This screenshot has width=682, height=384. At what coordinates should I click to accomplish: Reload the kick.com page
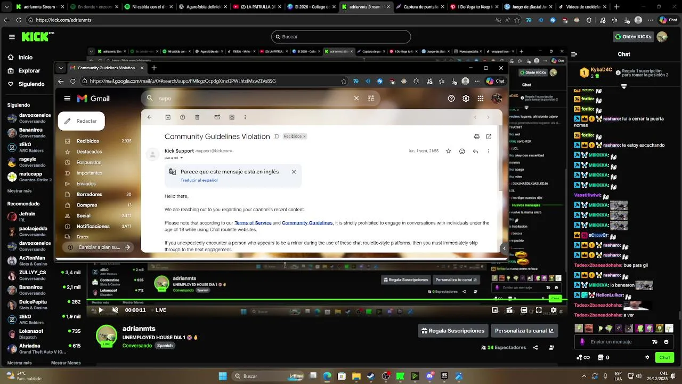click(19, 20)
